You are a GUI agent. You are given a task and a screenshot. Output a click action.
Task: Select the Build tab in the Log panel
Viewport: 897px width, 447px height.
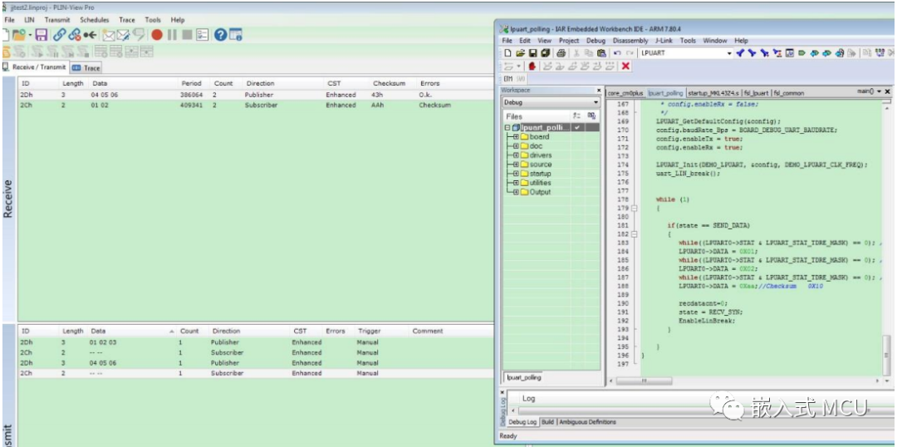[547, 422]
